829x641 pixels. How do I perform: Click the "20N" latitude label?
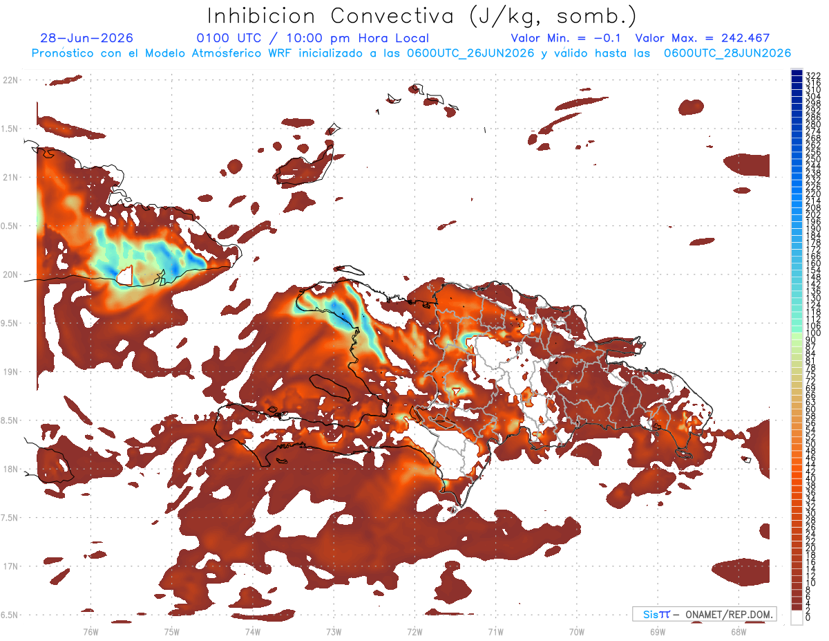pos(10,275)
